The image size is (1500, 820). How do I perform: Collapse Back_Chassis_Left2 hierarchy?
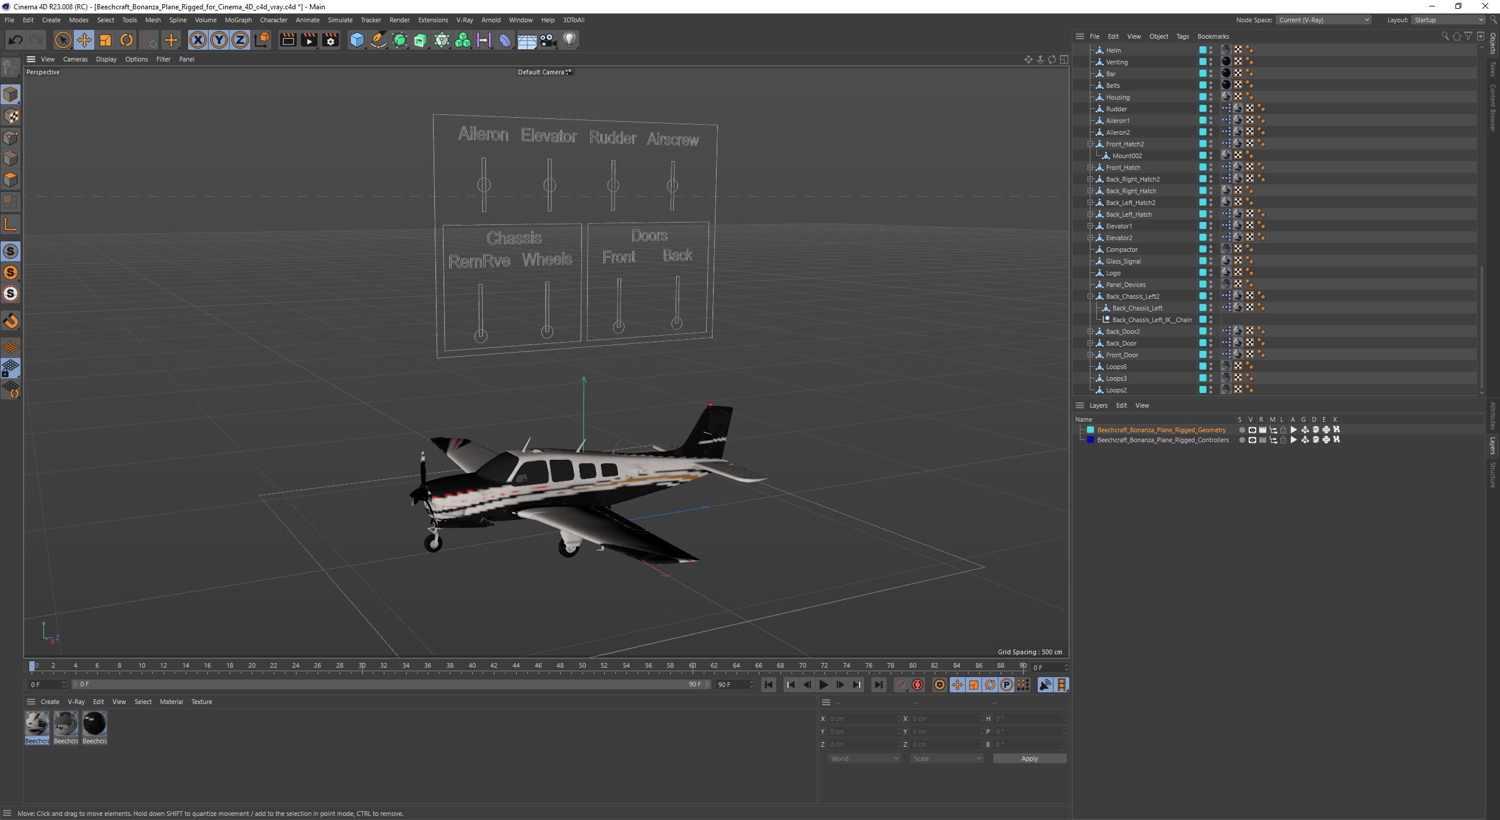(1090, 296)
